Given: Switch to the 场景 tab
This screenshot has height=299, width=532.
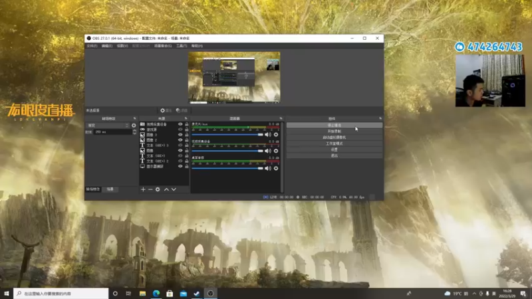Looking at the screenshot, I should coord(110,189).
